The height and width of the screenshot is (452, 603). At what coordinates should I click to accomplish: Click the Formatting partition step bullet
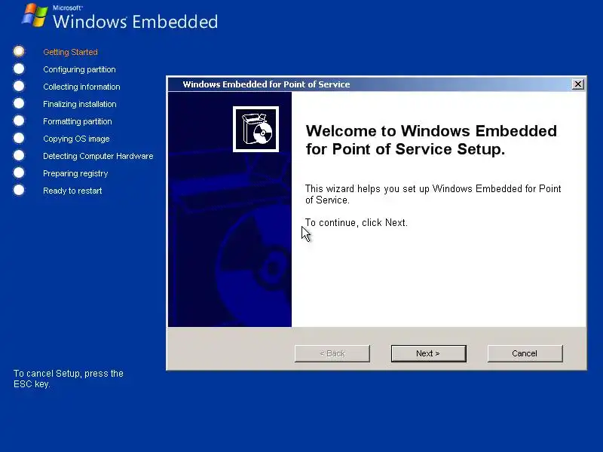(19, 121)
